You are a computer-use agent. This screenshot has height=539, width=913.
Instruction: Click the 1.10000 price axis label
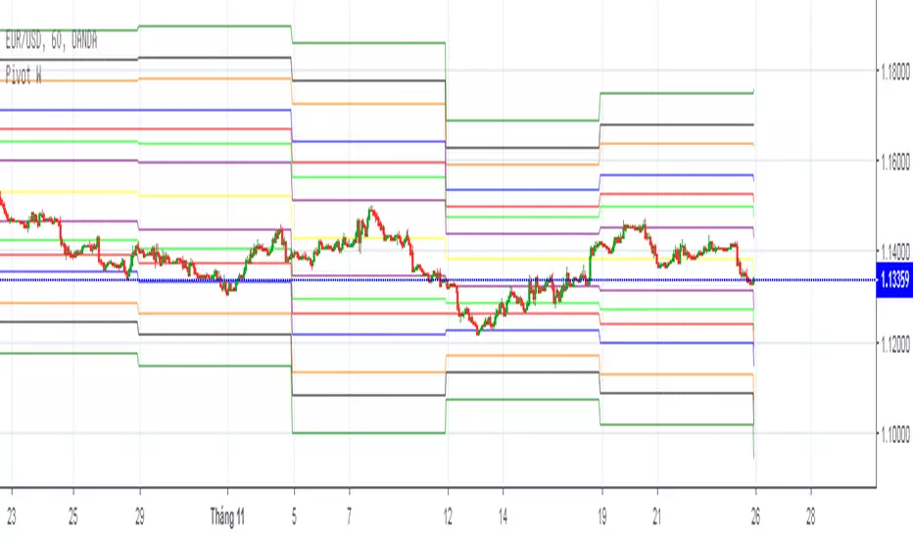pyautogui.click(x=895, y=435)
